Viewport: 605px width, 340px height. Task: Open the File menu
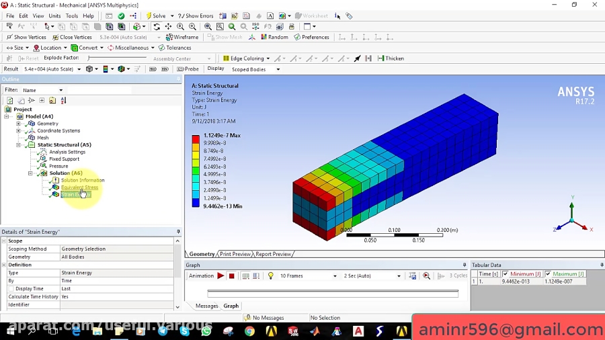coord(10,16)
